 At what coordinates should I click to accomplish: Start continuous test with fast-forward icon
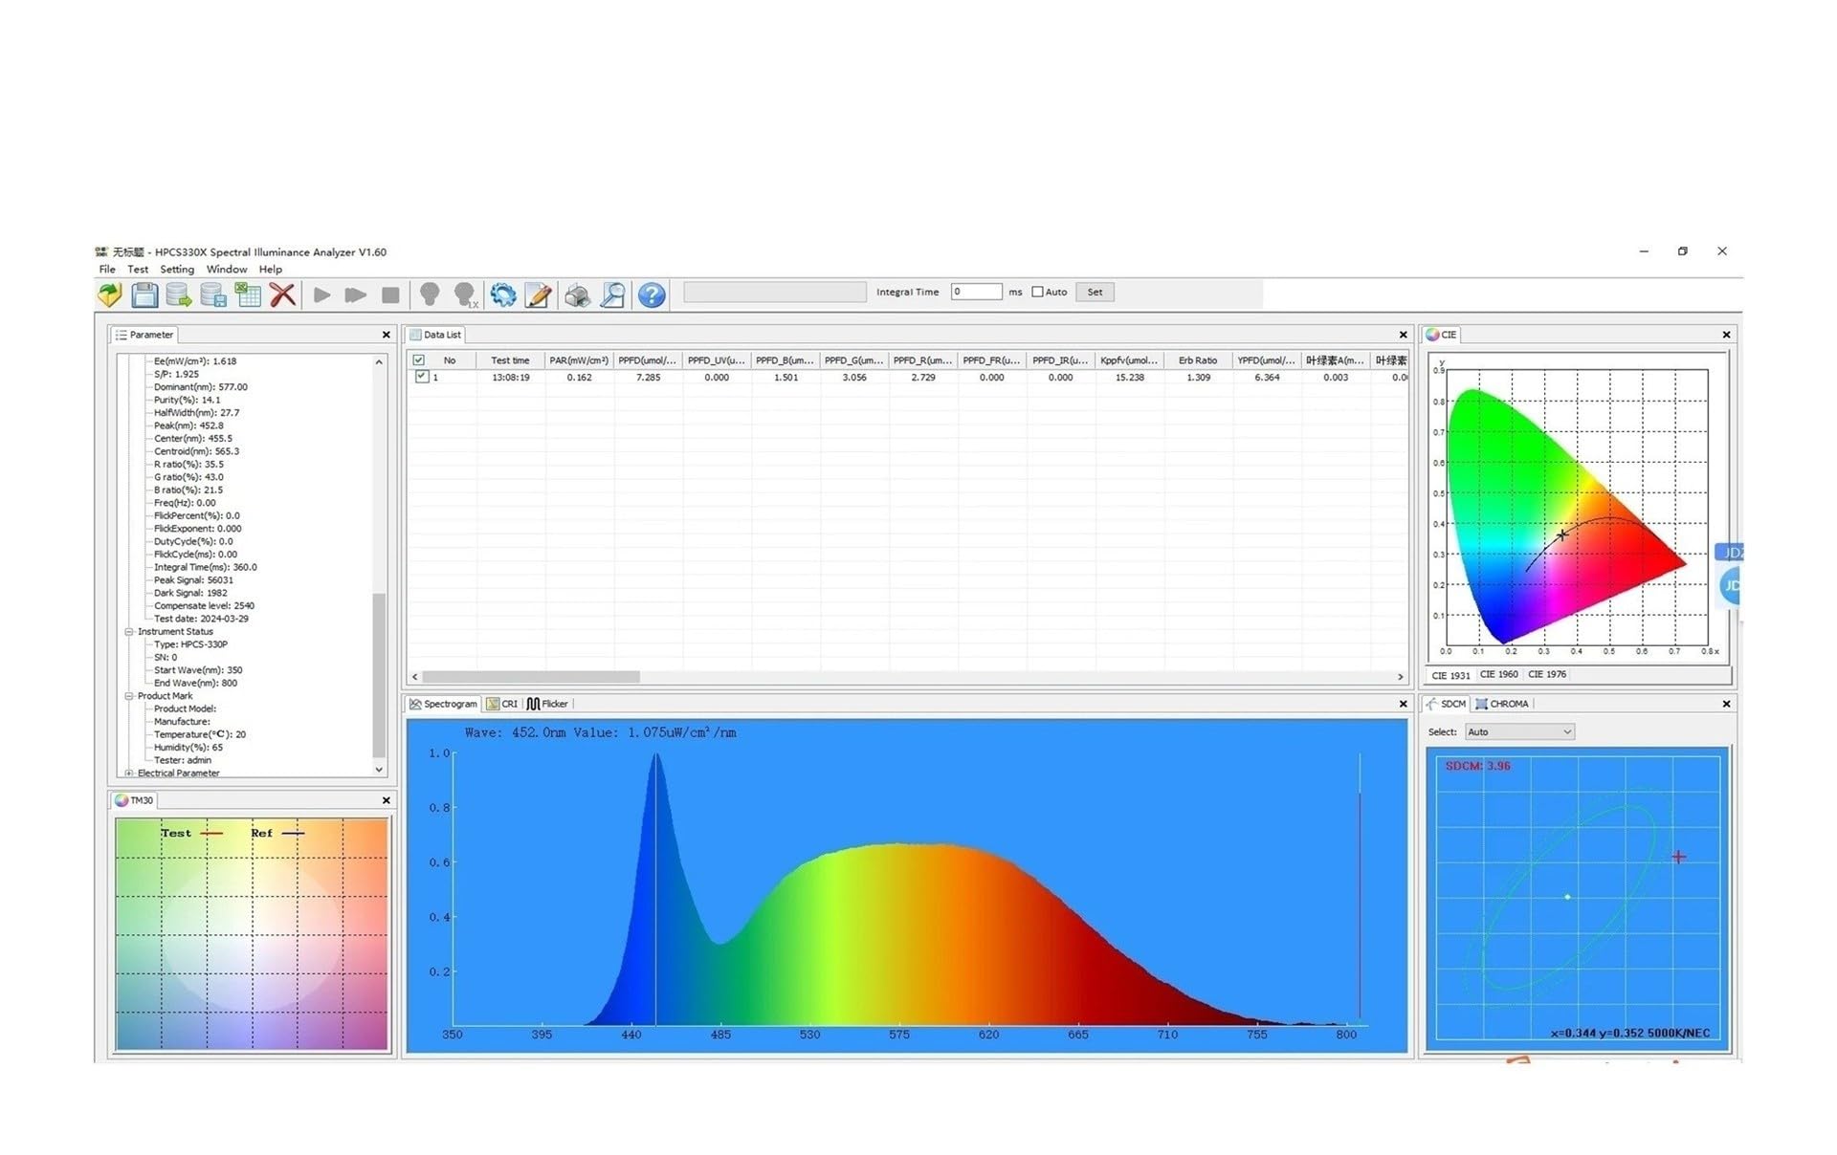(x=356, y=294)
